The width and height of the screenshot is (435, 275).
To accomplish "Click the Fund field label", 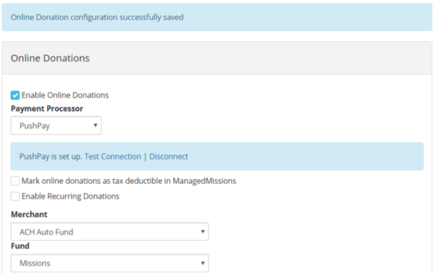I will tap(20, 246).
